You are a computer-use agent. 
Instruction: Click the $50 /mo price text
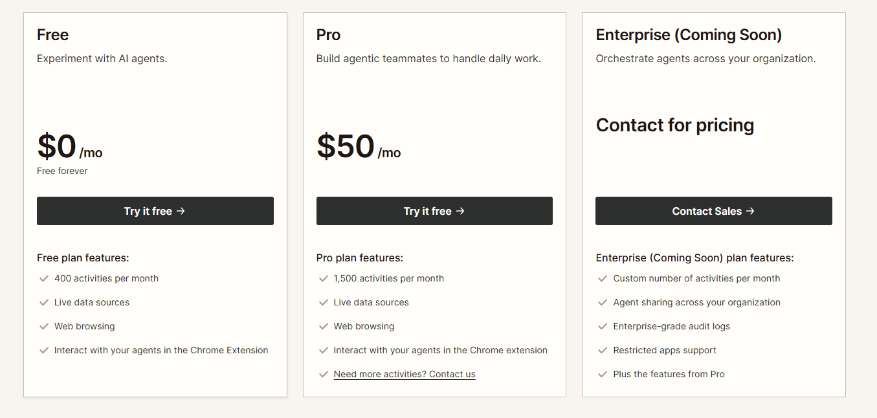[359, 146]
